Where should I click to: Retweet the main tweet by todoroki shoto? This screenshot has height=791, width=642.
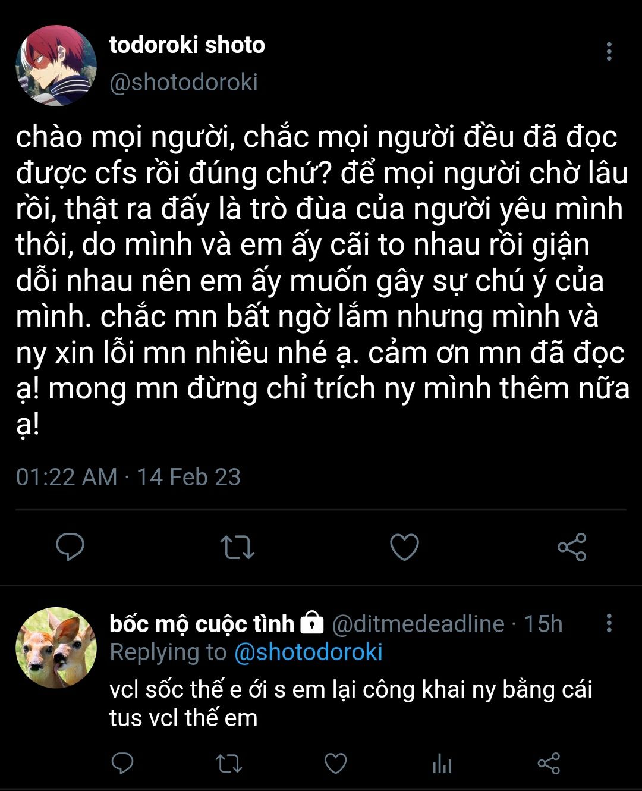[237, 547]
